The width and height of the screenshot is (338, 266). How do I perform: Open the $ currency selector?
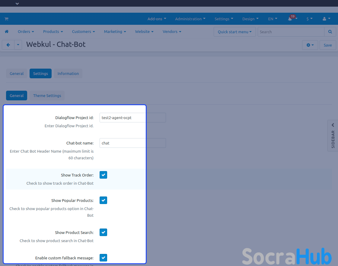(309, 19)
